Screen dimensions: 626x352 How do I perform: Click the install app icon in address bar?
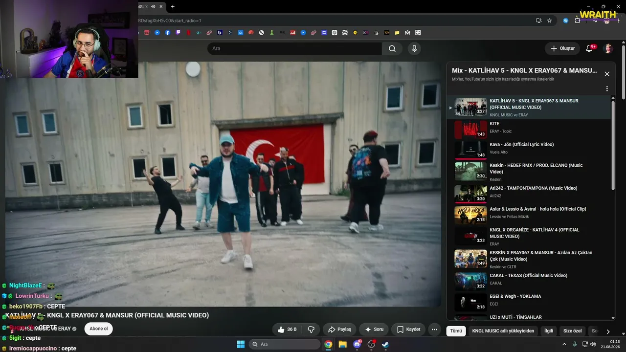(x=539, y=21)
